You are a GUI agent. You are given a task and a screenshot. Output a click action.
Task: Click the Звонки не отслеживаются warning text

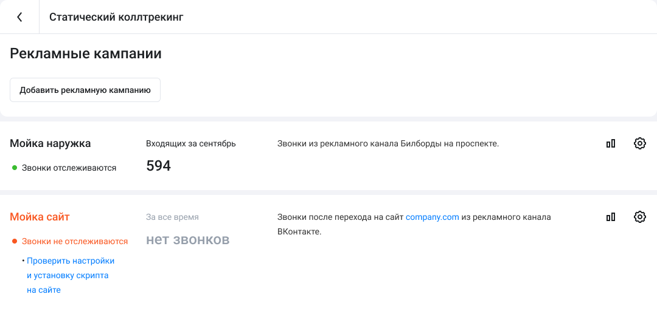tap(75, 241)
